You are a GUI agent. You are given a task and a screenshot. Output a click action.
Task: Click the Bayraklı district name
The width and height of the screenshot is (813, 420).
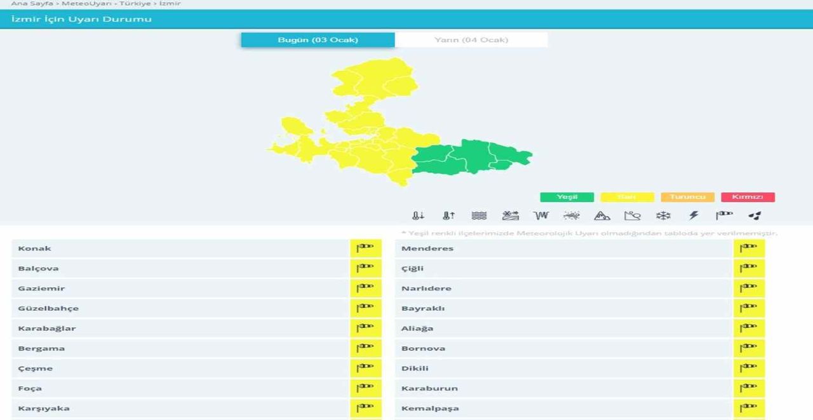(x=423, y=308)
